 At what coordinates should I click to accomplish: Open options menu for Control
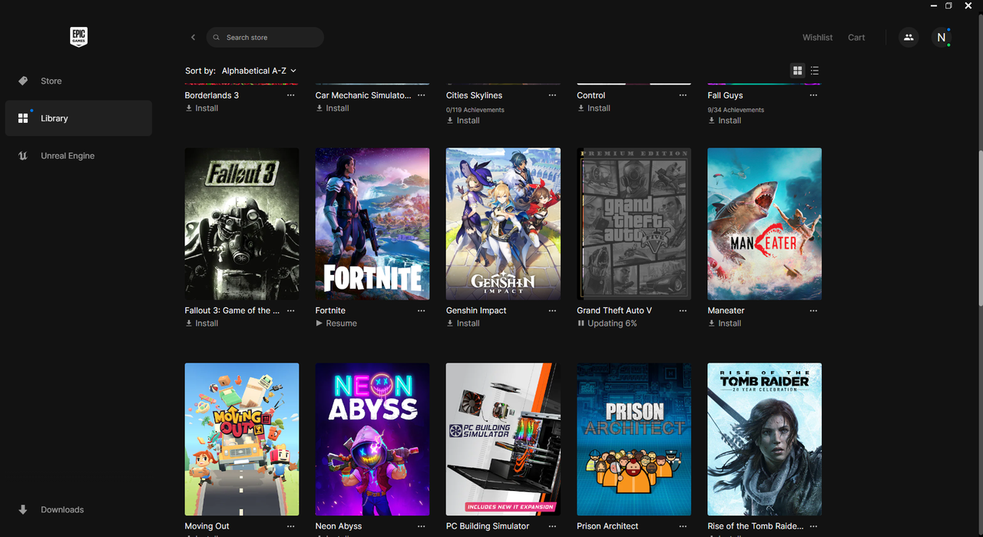683,95
